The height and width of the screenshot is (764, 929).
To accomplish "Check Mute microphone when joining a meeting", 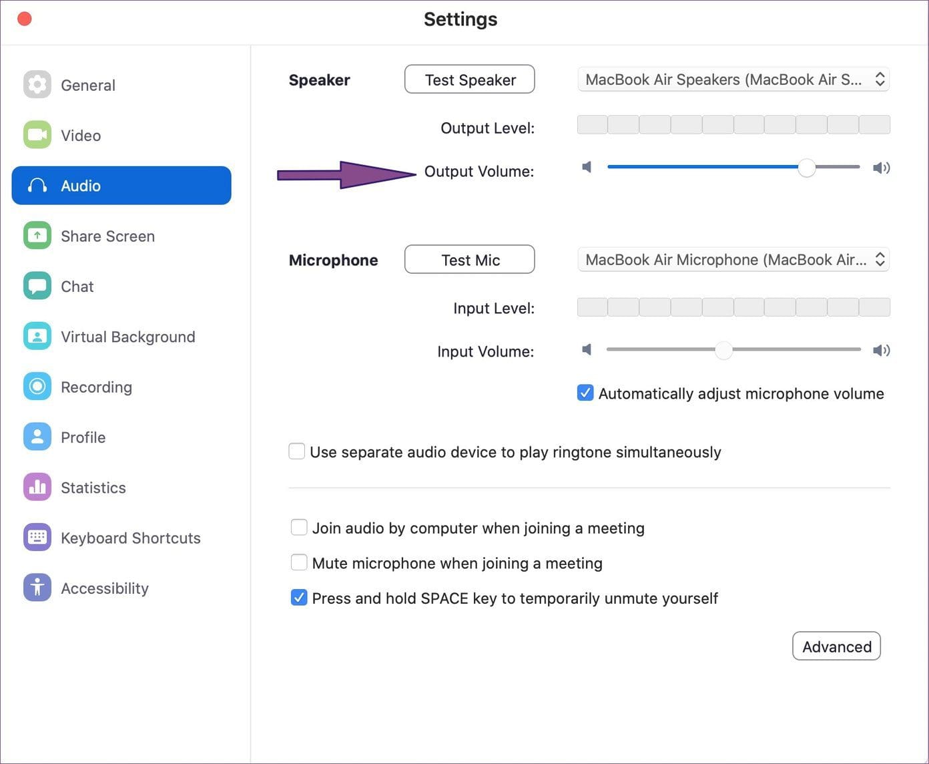I will coord(299,562).
